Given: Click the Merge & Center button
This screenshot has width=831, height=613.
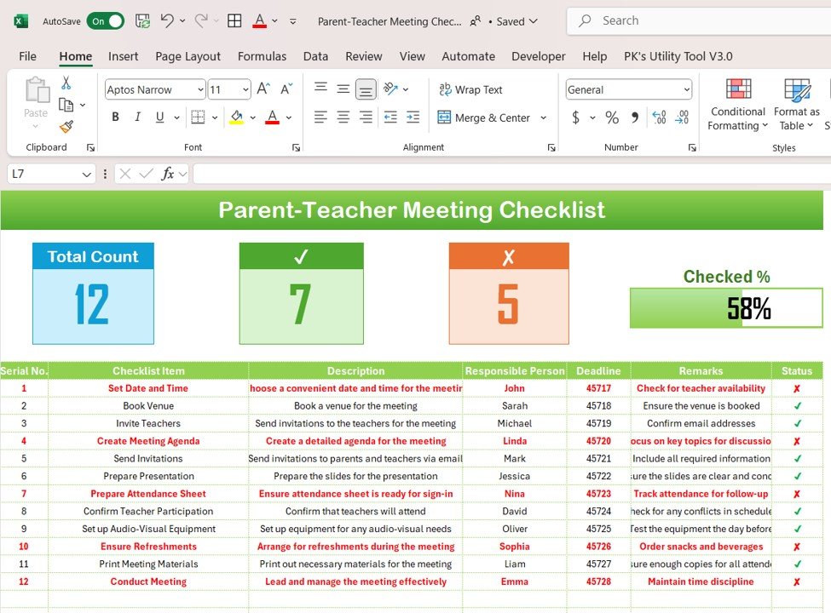Looking at the screenshot, I should [x=484, y=117].
